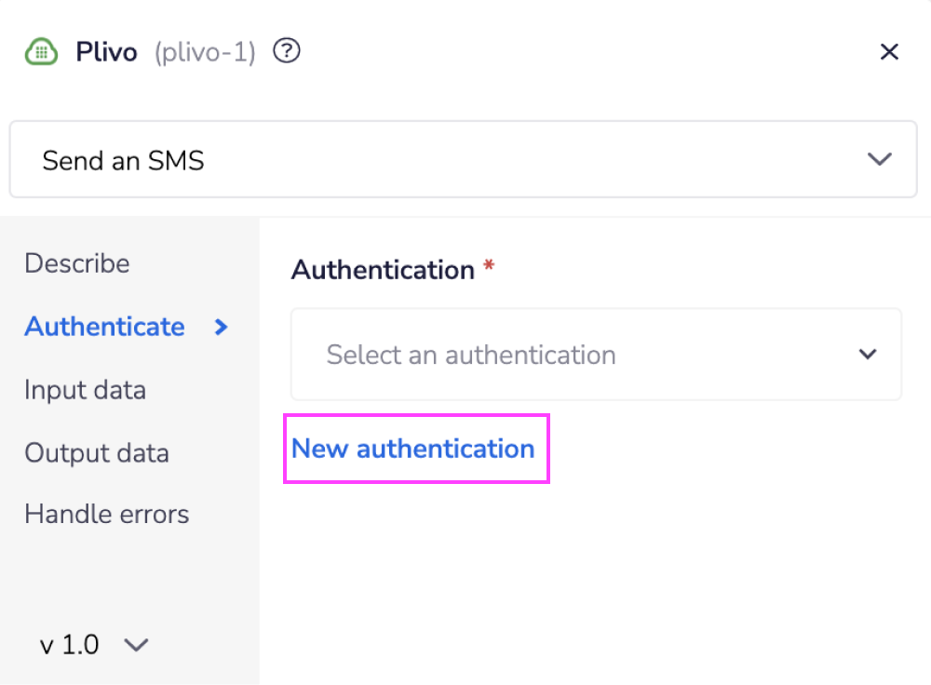The width and height of the screenshot is (931, 685).
Task: Click the chevron inside the authentication selector
Action: [x=867, y=355]
